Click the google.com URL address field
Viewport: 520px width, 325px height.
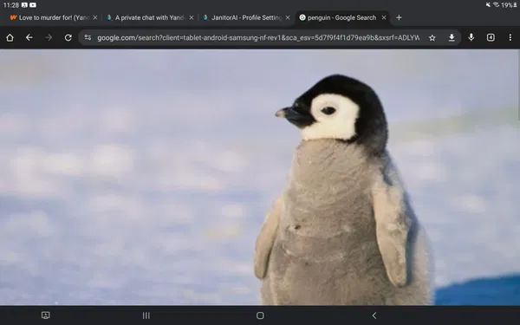click(x=258, y=38)
